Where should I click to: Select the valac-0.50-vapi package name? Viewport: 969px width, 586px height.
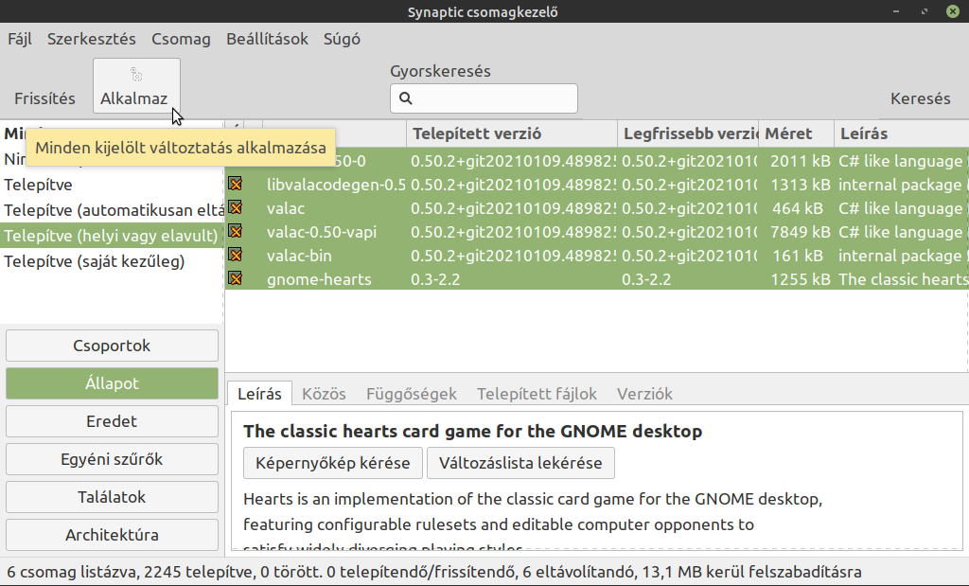click(322, 233)
